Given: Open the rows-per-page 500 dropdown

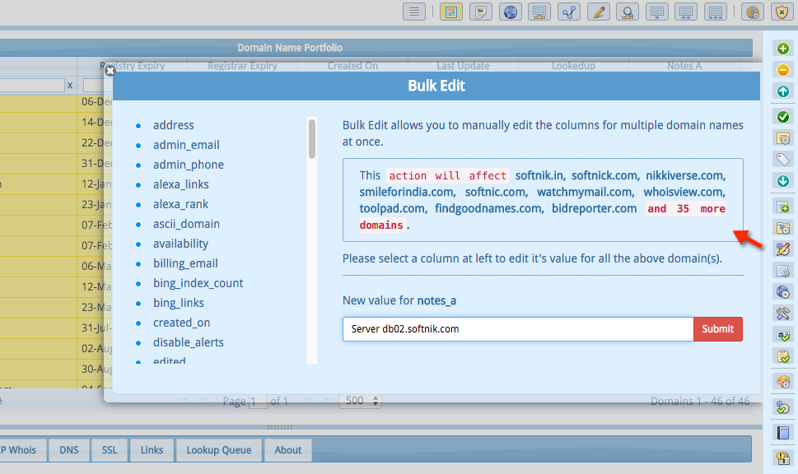Looking at the screenshot, I should 361,401.
